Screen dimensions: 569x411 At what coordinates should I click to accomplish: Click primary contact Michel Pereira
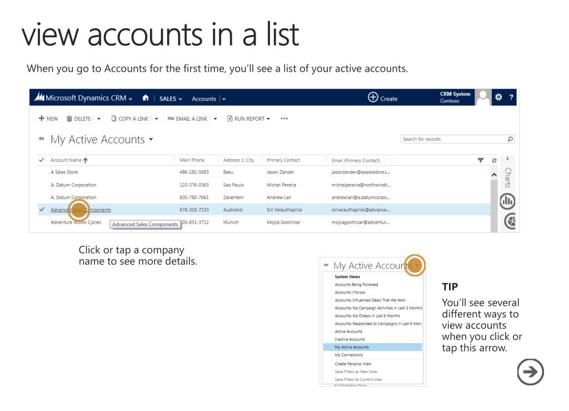point(281,185)
